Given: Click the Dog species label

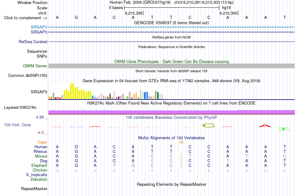Looking at the screenshot, I should coord(43,161).
